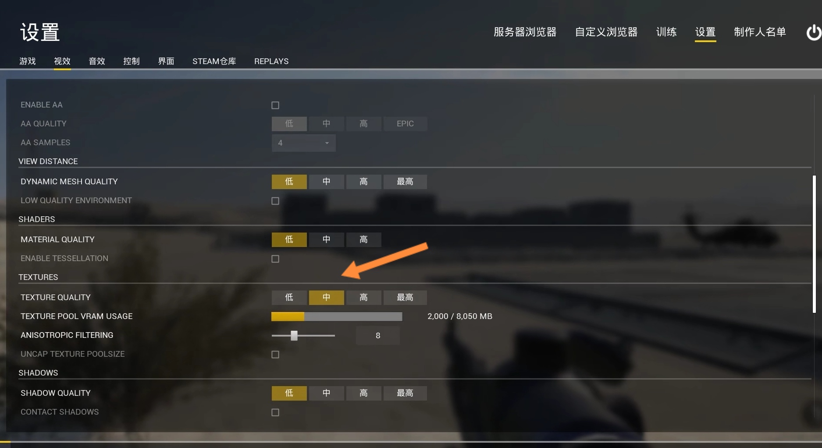Set Dynamic Mesh Quality to 中
This screenshot has width=822, height=448.
327,182
